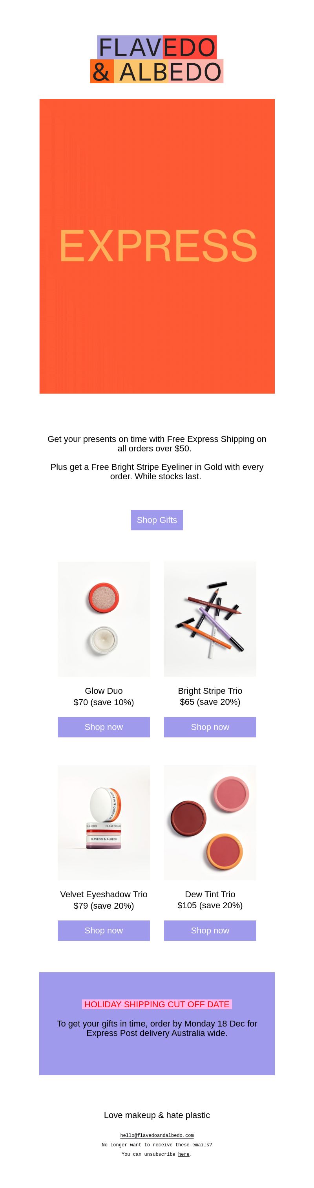Click the Shop Gifts button
314x1188 pixels.
coord(157,520)
